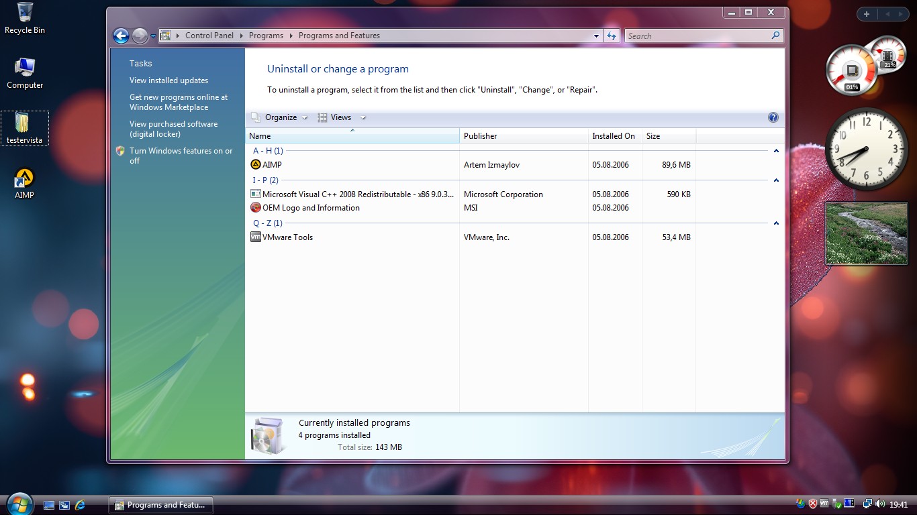Collapse the I - P program group
The image size is (917, 515).
click(x=776, y=180)
